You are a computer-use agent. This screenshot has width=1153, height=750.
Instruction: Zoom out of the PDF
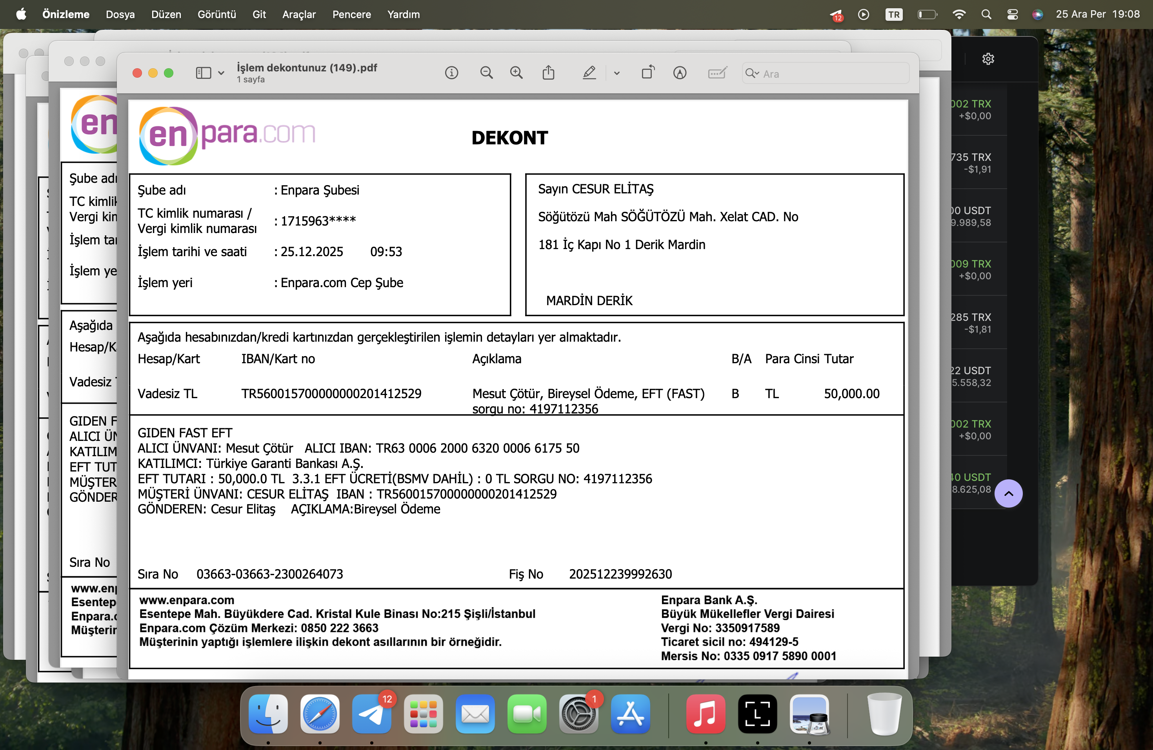[486, 73]
